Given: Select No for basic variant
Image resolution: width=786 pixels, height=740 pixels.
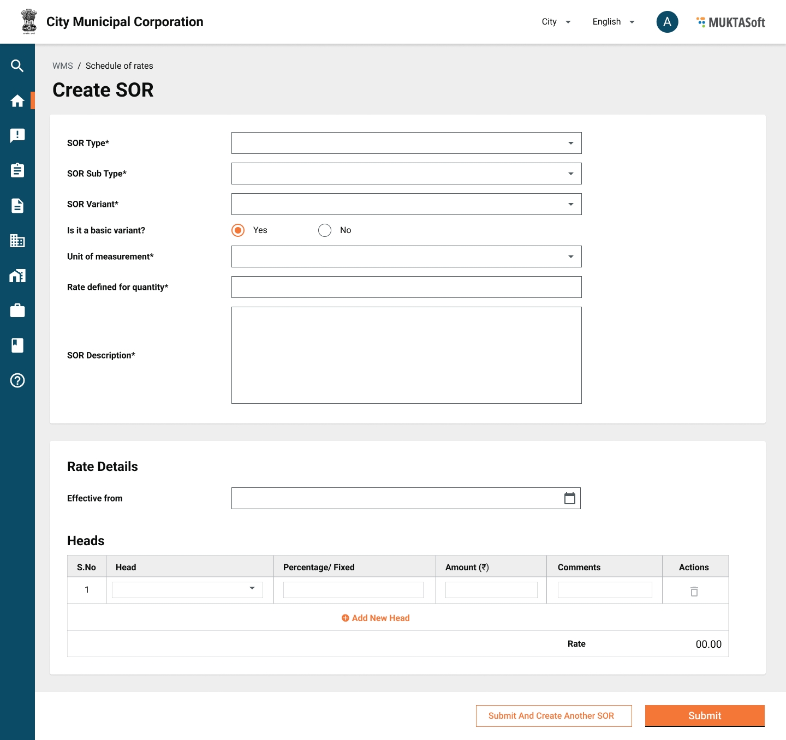Looking at the screenshot, I should [x=325, y=230].
